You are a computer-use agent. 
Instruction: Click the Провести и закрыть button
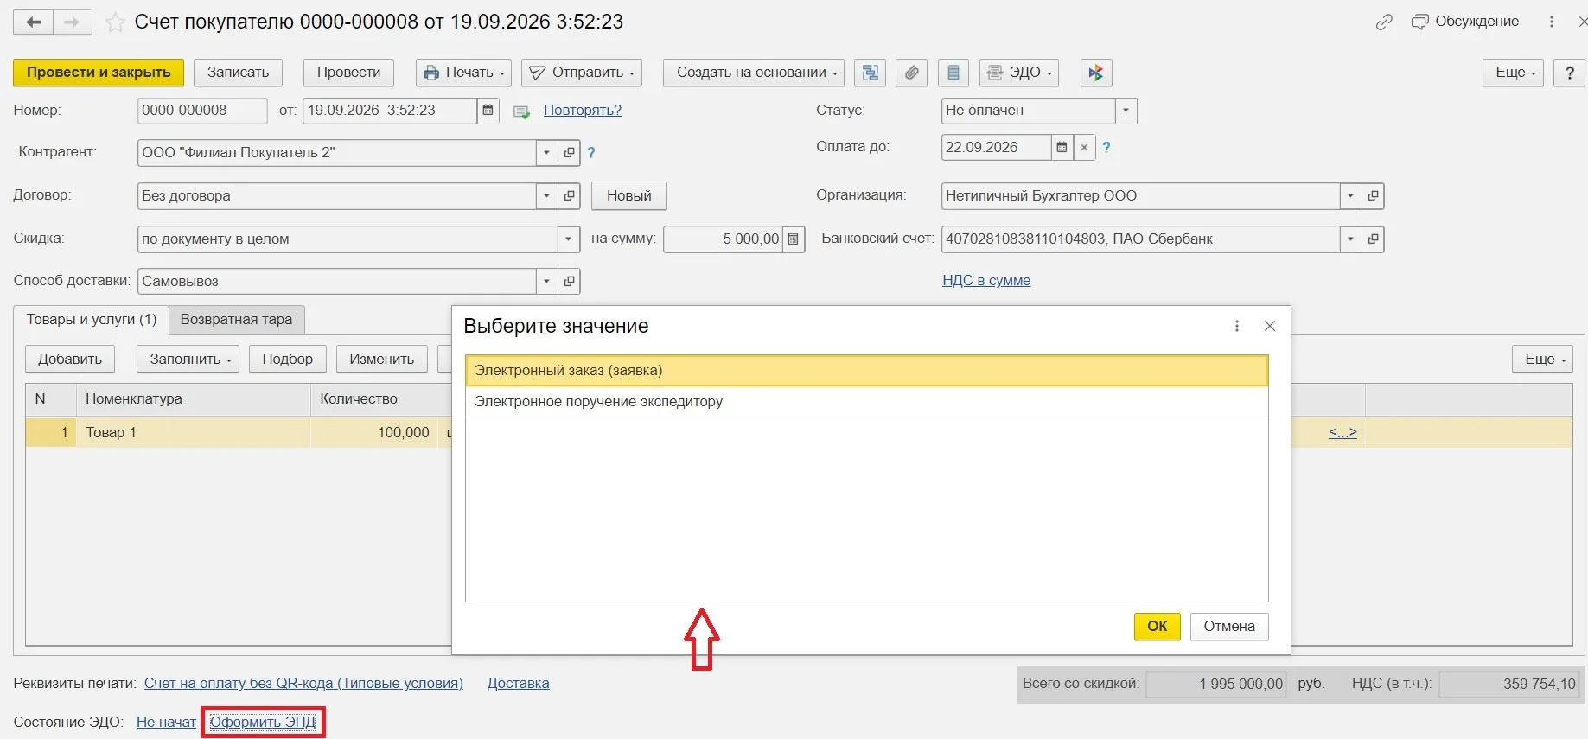tap(99, 73)
